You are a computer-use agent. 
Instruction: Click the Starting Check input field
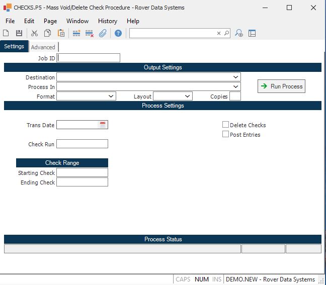pos(82,172)
